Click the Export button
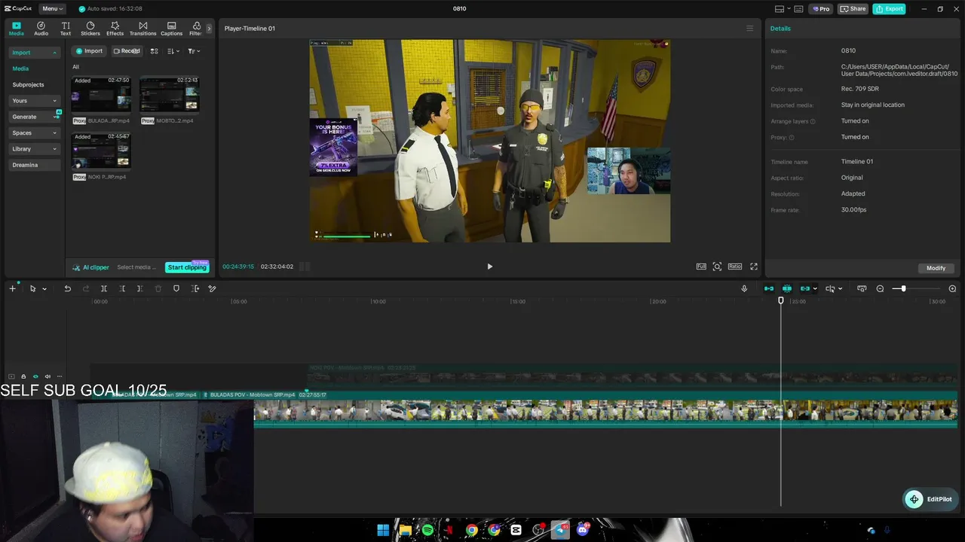Viewport: 965px width, 542px height. click(889, 9)
